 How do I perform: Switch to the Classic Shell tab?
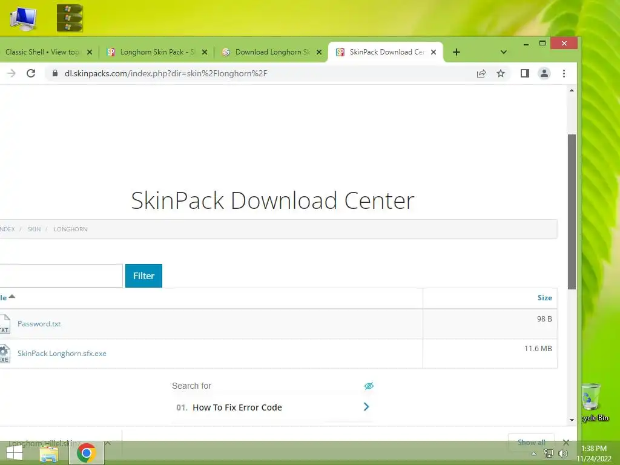tap(42, 52)
